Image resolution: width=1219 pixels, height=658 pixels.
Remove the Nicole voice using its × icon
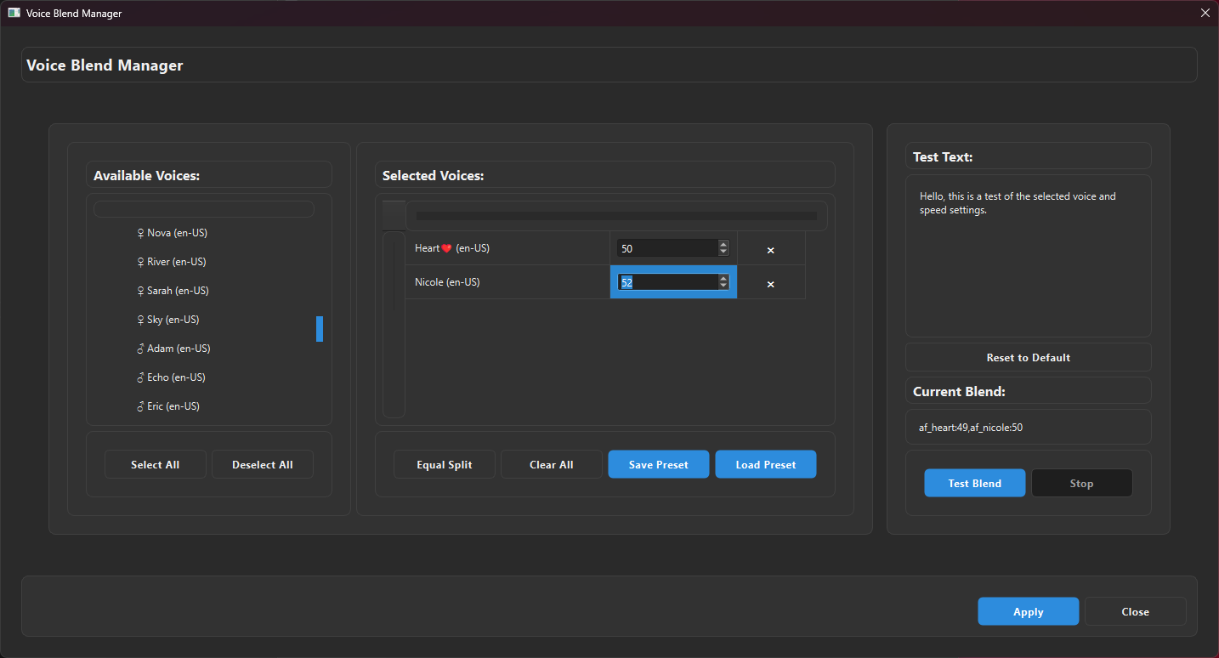tap(770, 283)
